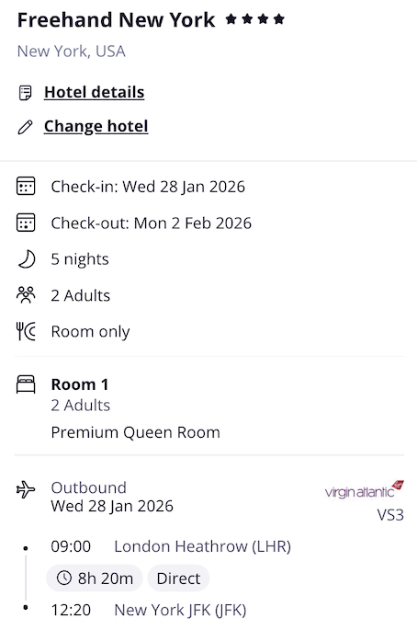Open the Hotel details link
This screenshot has width=417, height=630.
pos(94,92)
